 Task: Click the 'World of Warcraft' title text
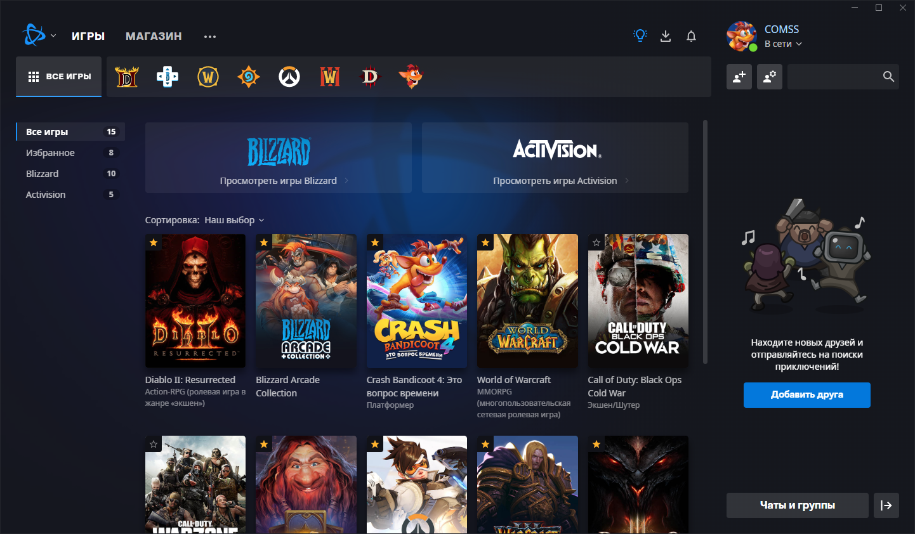[x=514, y=380]
